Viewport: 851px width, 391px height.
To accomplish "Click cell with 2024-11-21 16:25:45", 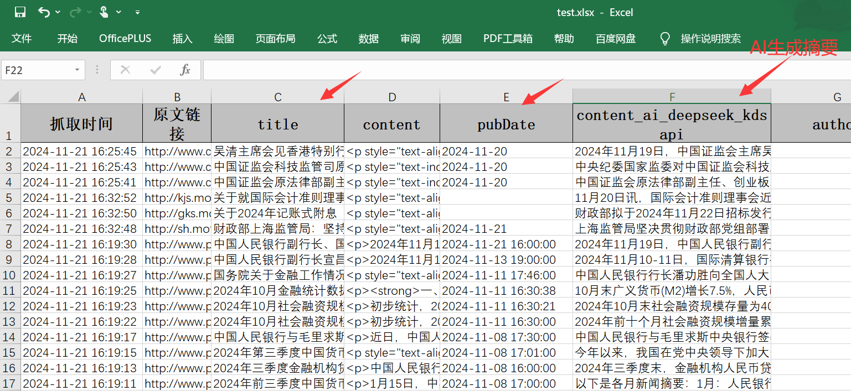I will [x=82, y=151].
